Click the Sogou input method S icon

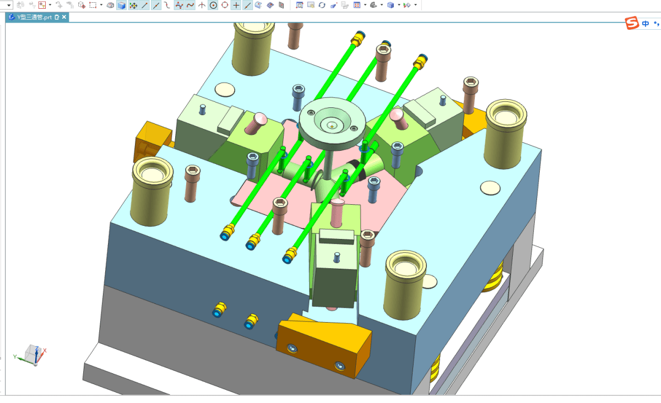631,23
